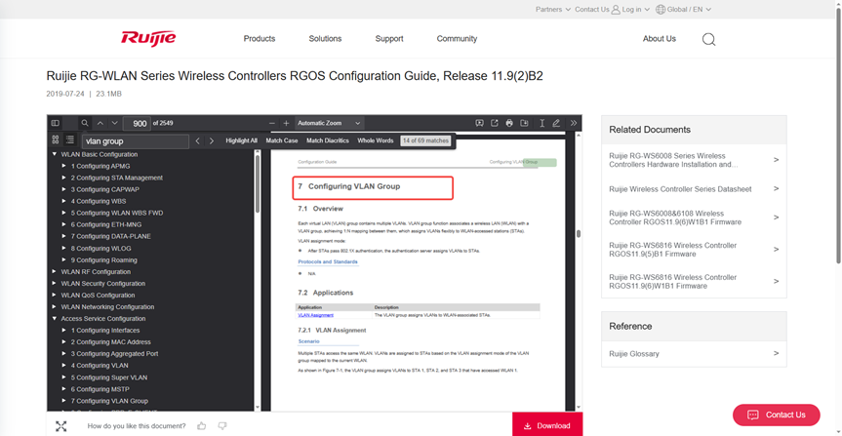This screenshot has height=436, width=842.
Task: Select 9 Configuring Roaming in the outline
Action: pos(103,259)
